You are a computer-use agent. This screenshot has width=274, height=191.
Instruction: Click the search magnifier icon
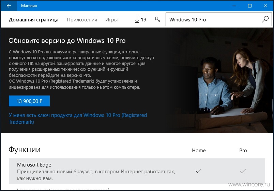point(265,19)
